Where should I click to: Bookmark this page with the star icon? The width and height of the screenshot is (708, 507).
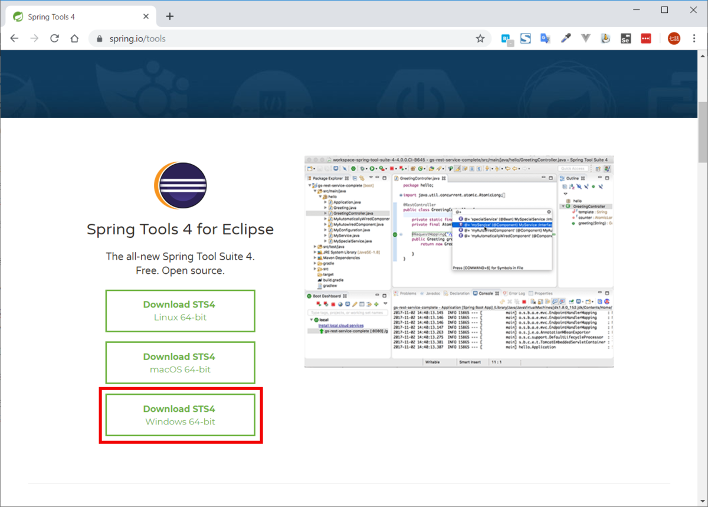[480, 38]
